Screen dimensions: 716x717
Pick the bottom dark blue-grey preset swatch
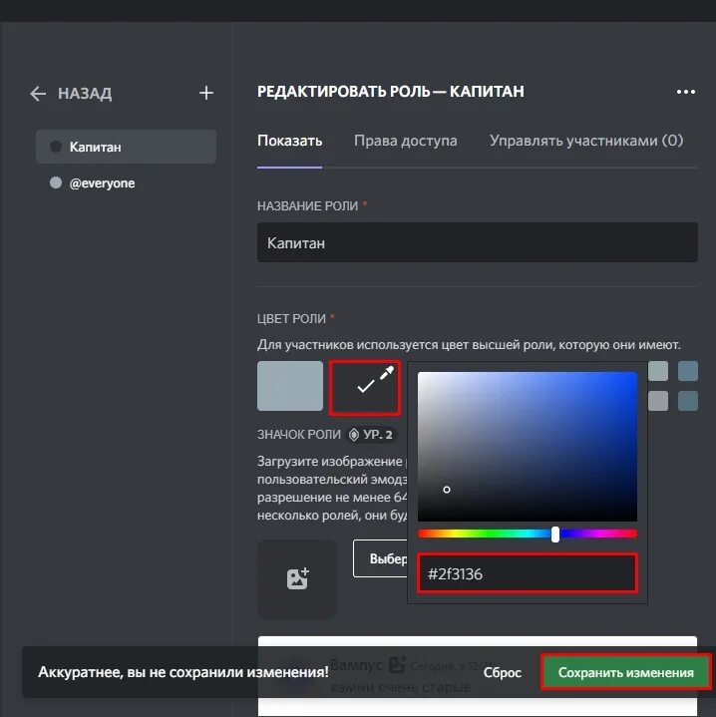(x=688, y=401)
